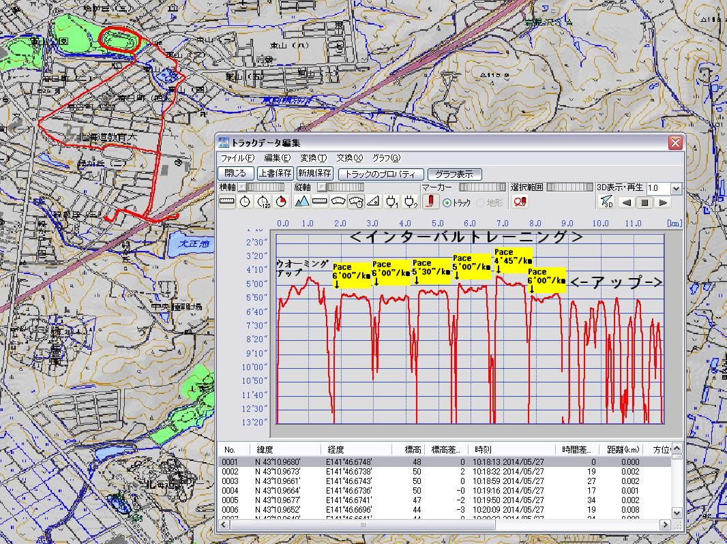Viewport: 727px width, 544px height.
Task: Click the 標高 column header
Action: 408,449
